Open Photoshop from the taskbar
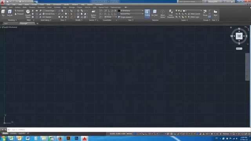251x141 pixels. pos(76,138)
